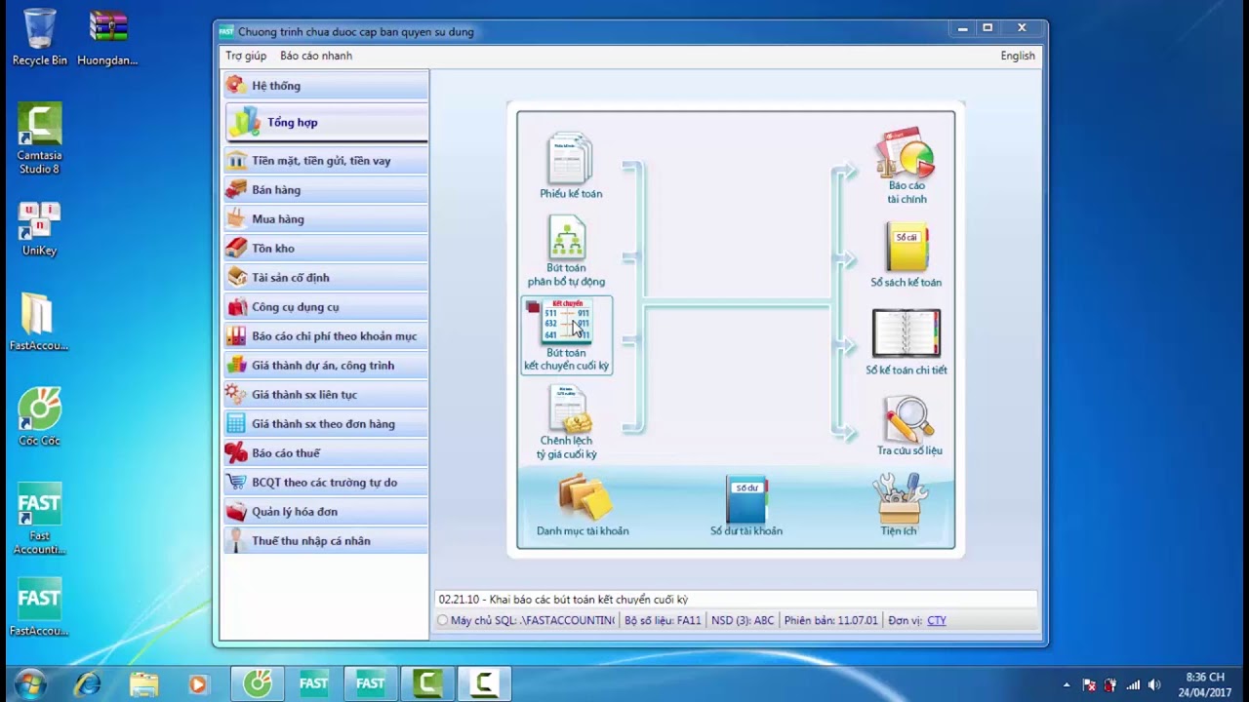This screenshot has height=702, width=1249.
Task: Open Quản lý hóa đơn module
Action: tap(326, 512)
